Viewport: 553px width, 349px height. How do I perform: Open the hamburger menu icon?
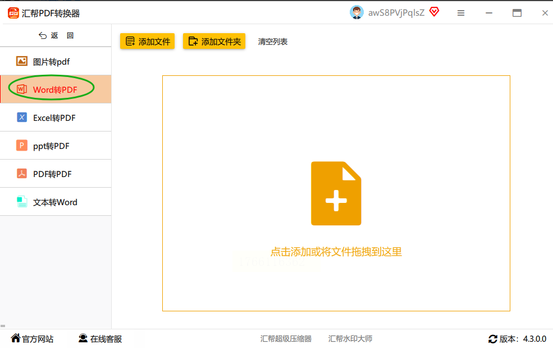click(460, 13)
